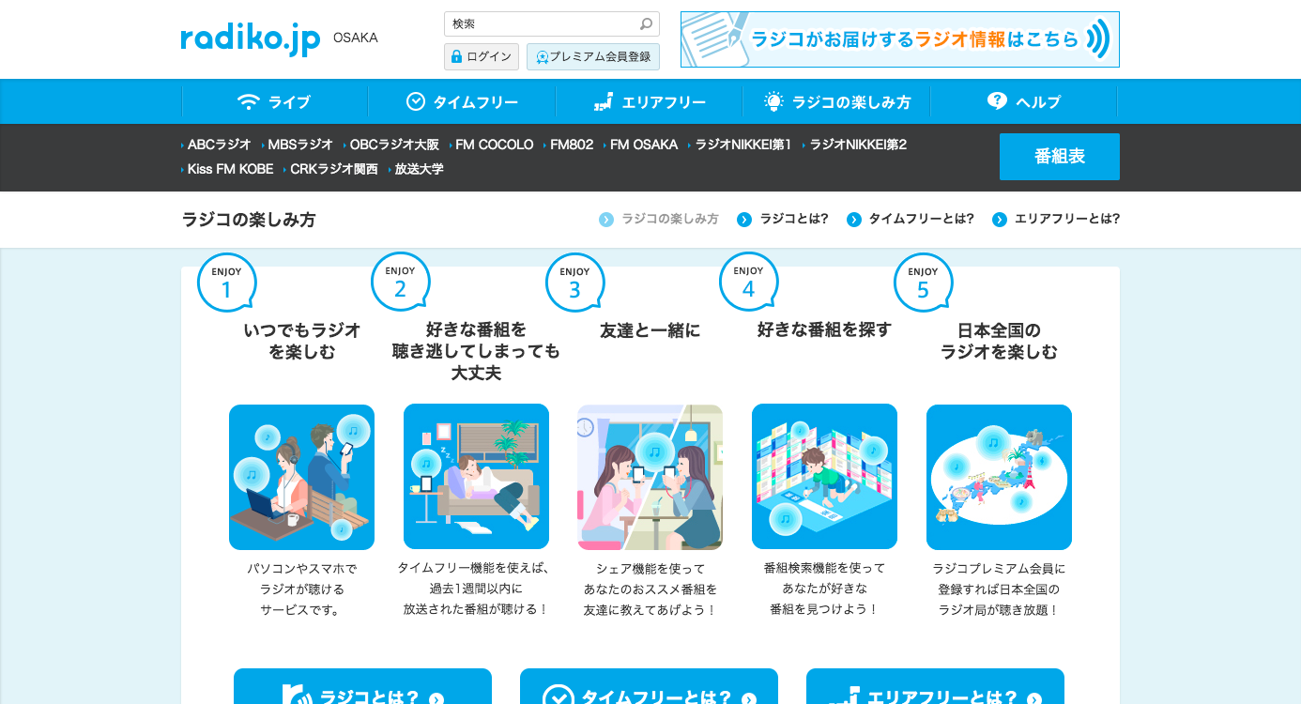Open FM802 station link
Screen dimensions: 1301x704
point(572,145)
